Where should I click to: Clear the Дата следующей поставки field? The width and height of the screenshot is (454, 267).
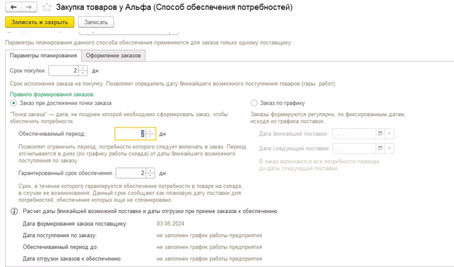coord(389,148)
